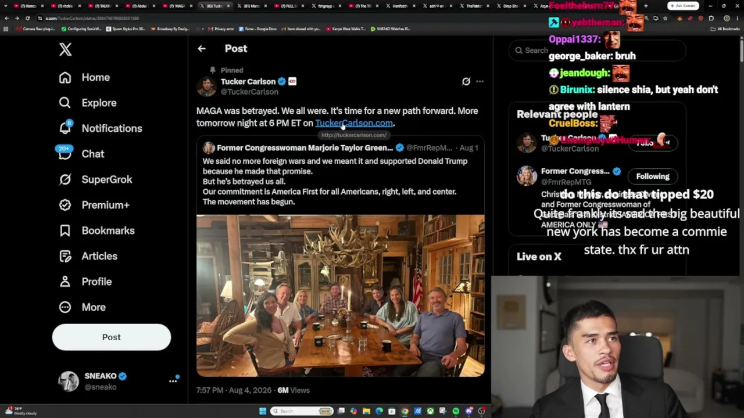Open Spotify from the taskbar
The width and height of the screenshot is (744, 418).
coord(456,411)
